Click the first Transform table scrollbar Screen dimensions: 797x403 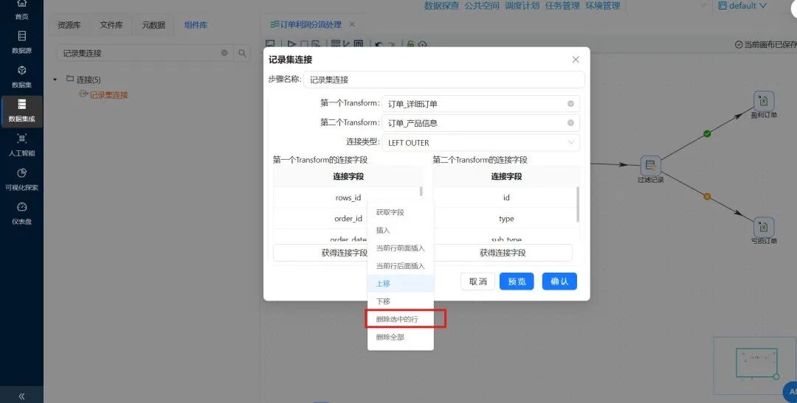pyautogui.click(x=421, y=192)
